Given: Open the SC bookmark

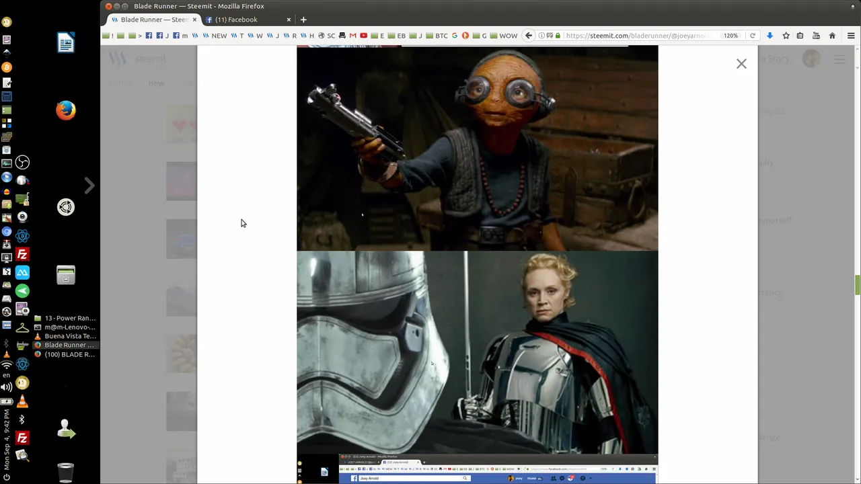Looking at the screenshot, I should [326, 36].
